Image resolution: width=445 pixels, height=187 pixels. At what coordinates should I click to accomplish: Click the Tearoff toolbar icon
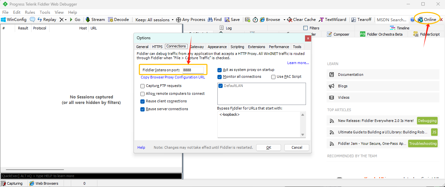[x=354, y=20]
